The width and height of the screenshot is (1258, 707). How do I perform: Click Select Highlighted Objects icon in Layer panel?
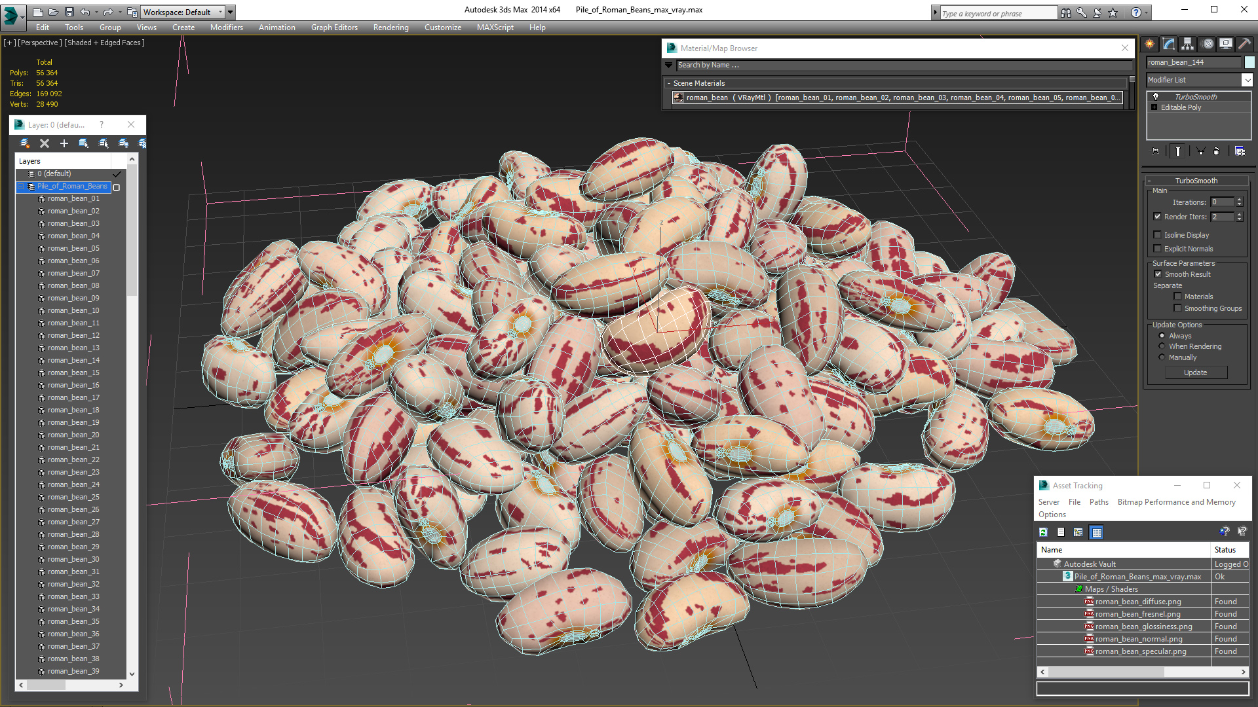84,143
